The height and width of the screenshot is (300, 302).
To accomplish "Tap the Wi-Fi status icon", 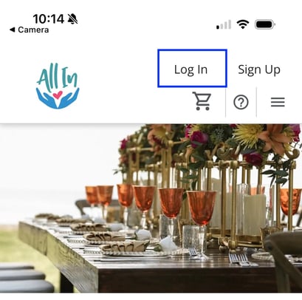I will point(243,24).
